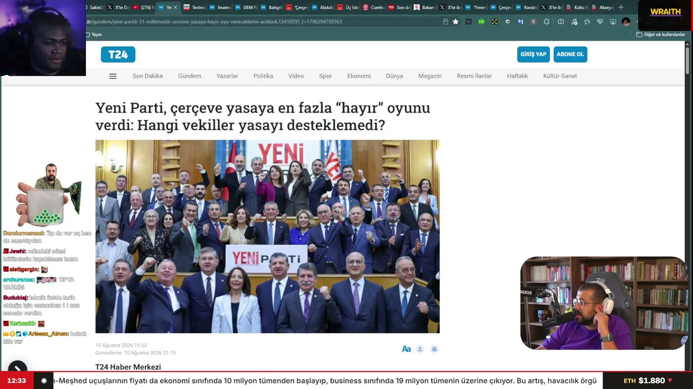This screenshot has width=693, height=389.
Task: Click the 'ABONE OL' subscribe button
Action: coord(570,55)
